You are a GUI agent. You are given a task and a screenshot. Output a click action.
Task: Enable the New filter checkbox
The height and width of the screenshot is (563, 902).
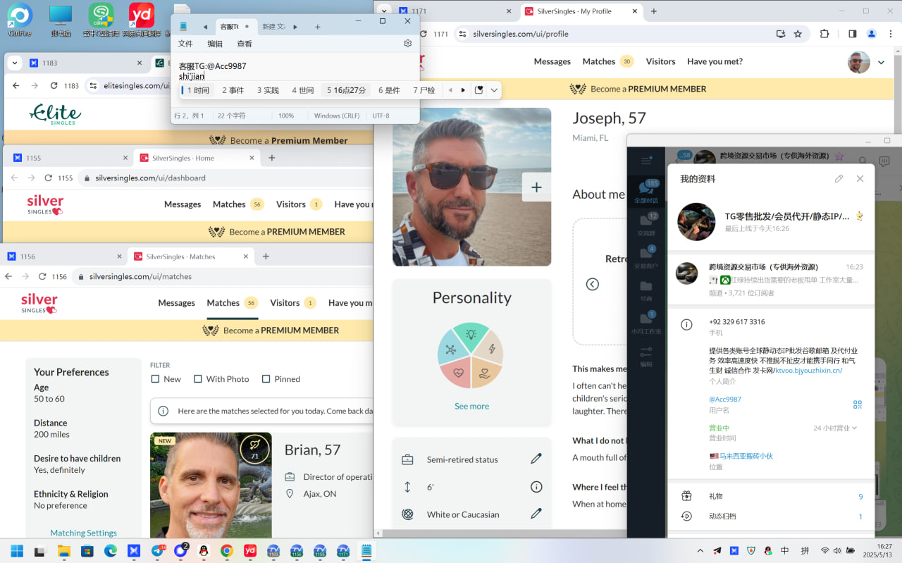pos(156,379)
